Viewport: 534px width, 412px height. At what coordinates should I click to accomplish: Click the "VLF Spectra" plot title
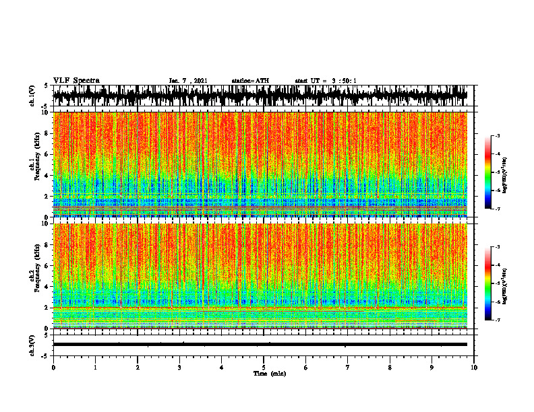point(76,81)
